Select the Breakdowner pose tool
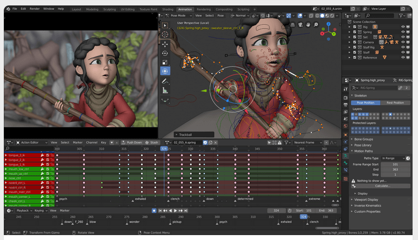 pyautogui.click(x=165, y=100)
